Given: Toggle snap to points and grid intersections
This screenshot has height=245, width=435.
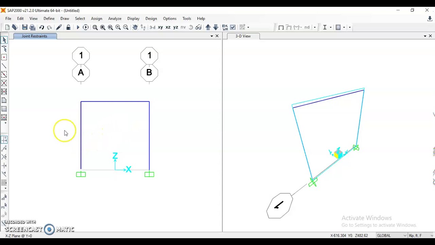Looking at the screenshot, I should click(4, 140).
